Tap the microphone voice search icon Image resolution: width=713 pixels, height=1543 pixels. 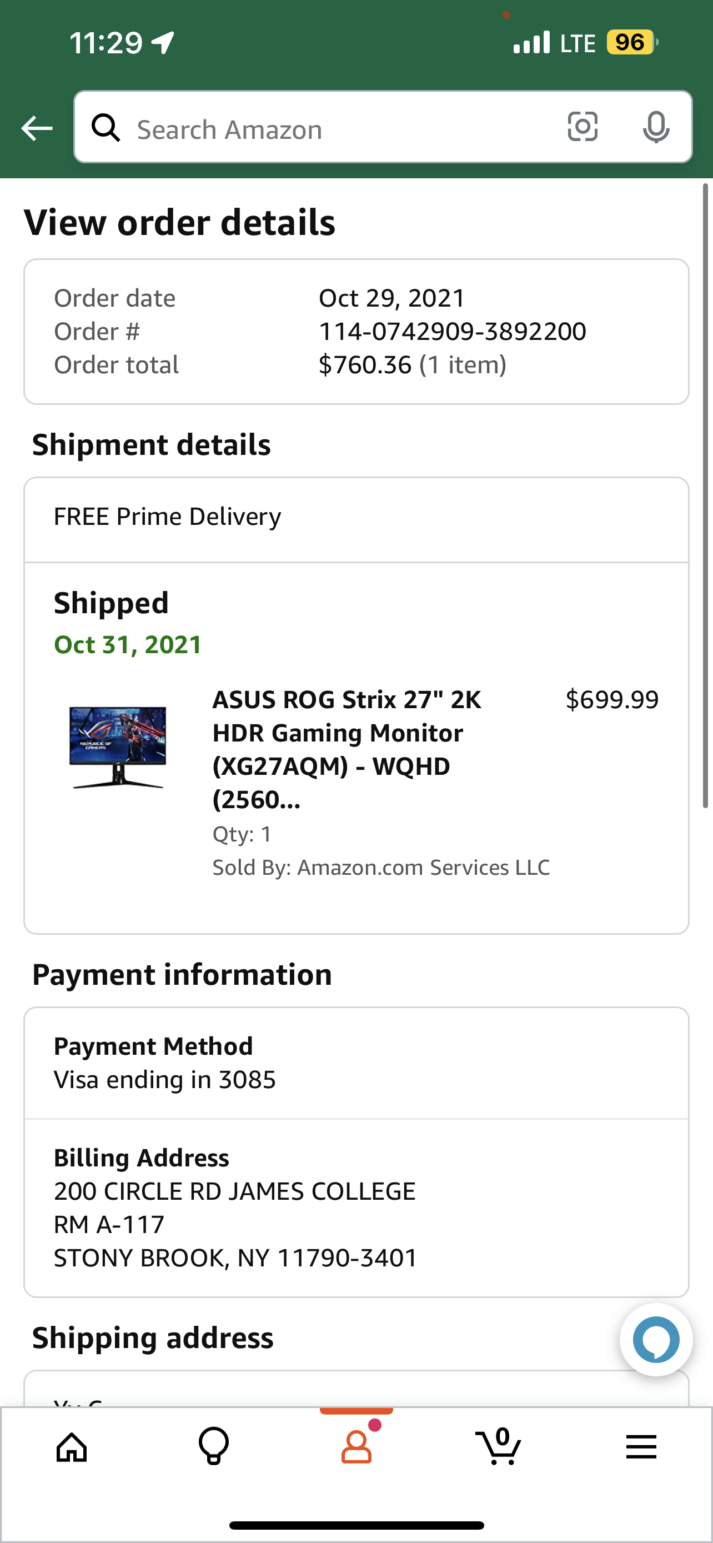click(656, 127)
